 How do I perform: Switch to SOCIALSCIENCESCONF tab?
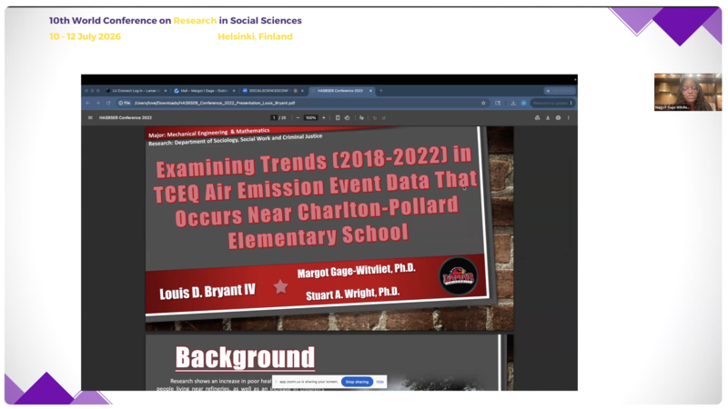pos(273,91)
